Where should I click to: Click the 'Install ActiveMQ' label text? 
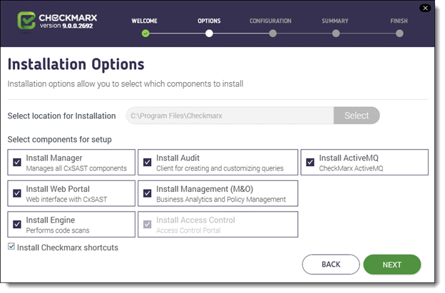click(349, 158)
